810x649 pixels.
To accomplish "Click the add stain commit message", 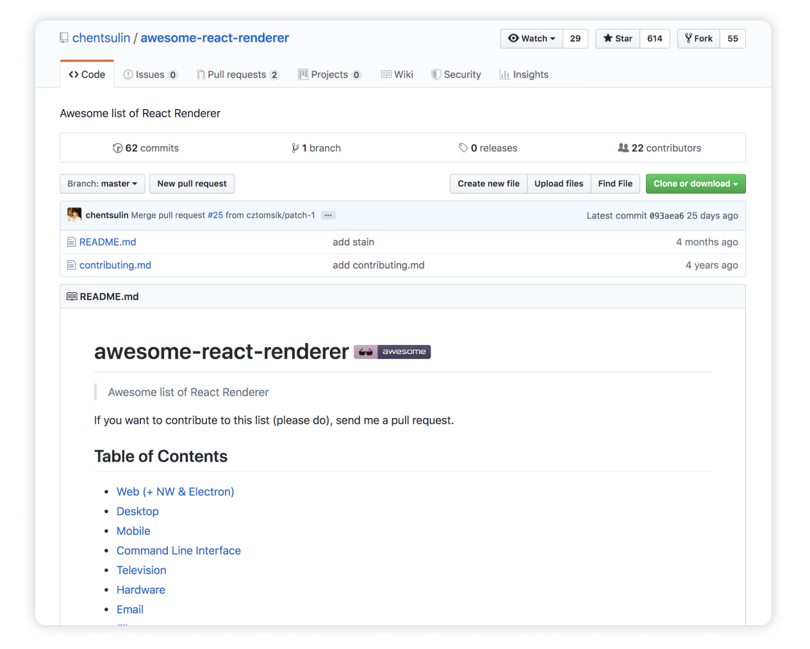I will point(354,242).
